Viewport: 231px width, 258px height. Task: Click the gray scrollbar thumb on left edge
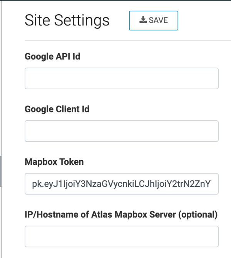click(x=1, y=171)
